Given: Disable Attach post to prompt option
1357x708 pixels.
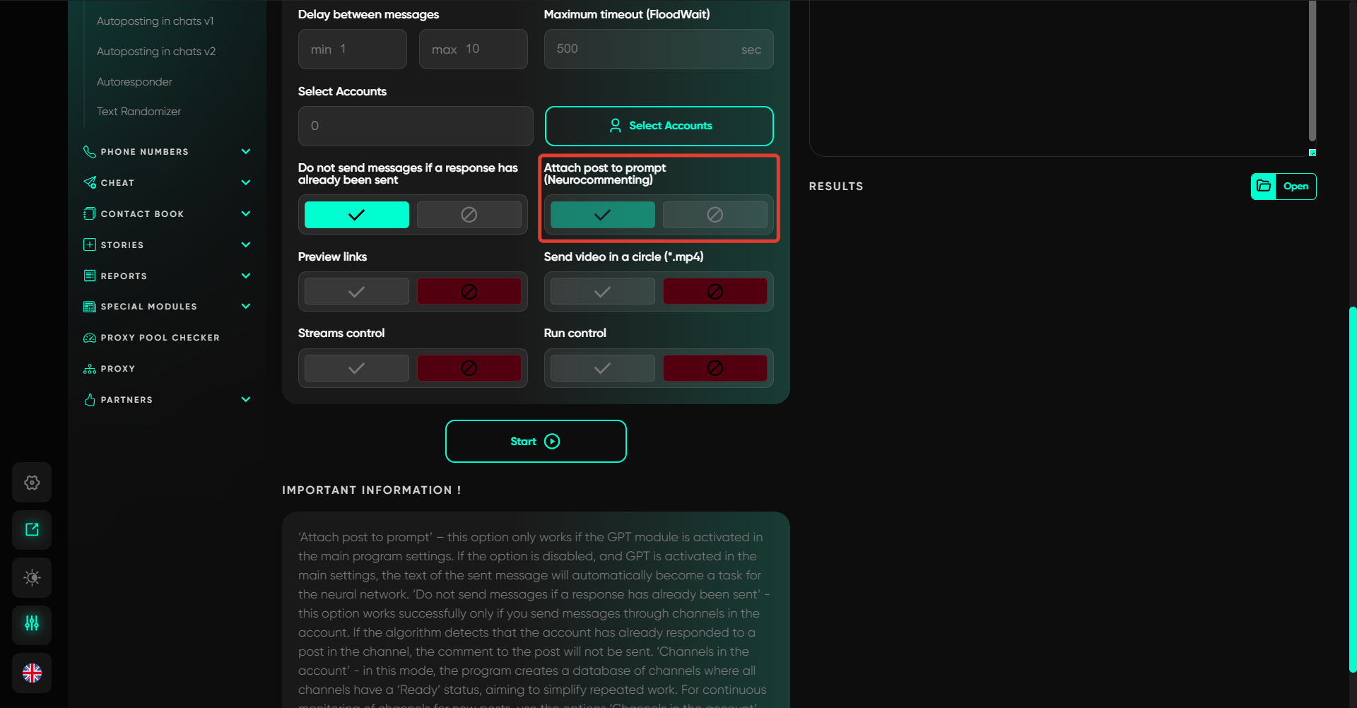Looking at the screenshot, I should (x=715, y=215).
